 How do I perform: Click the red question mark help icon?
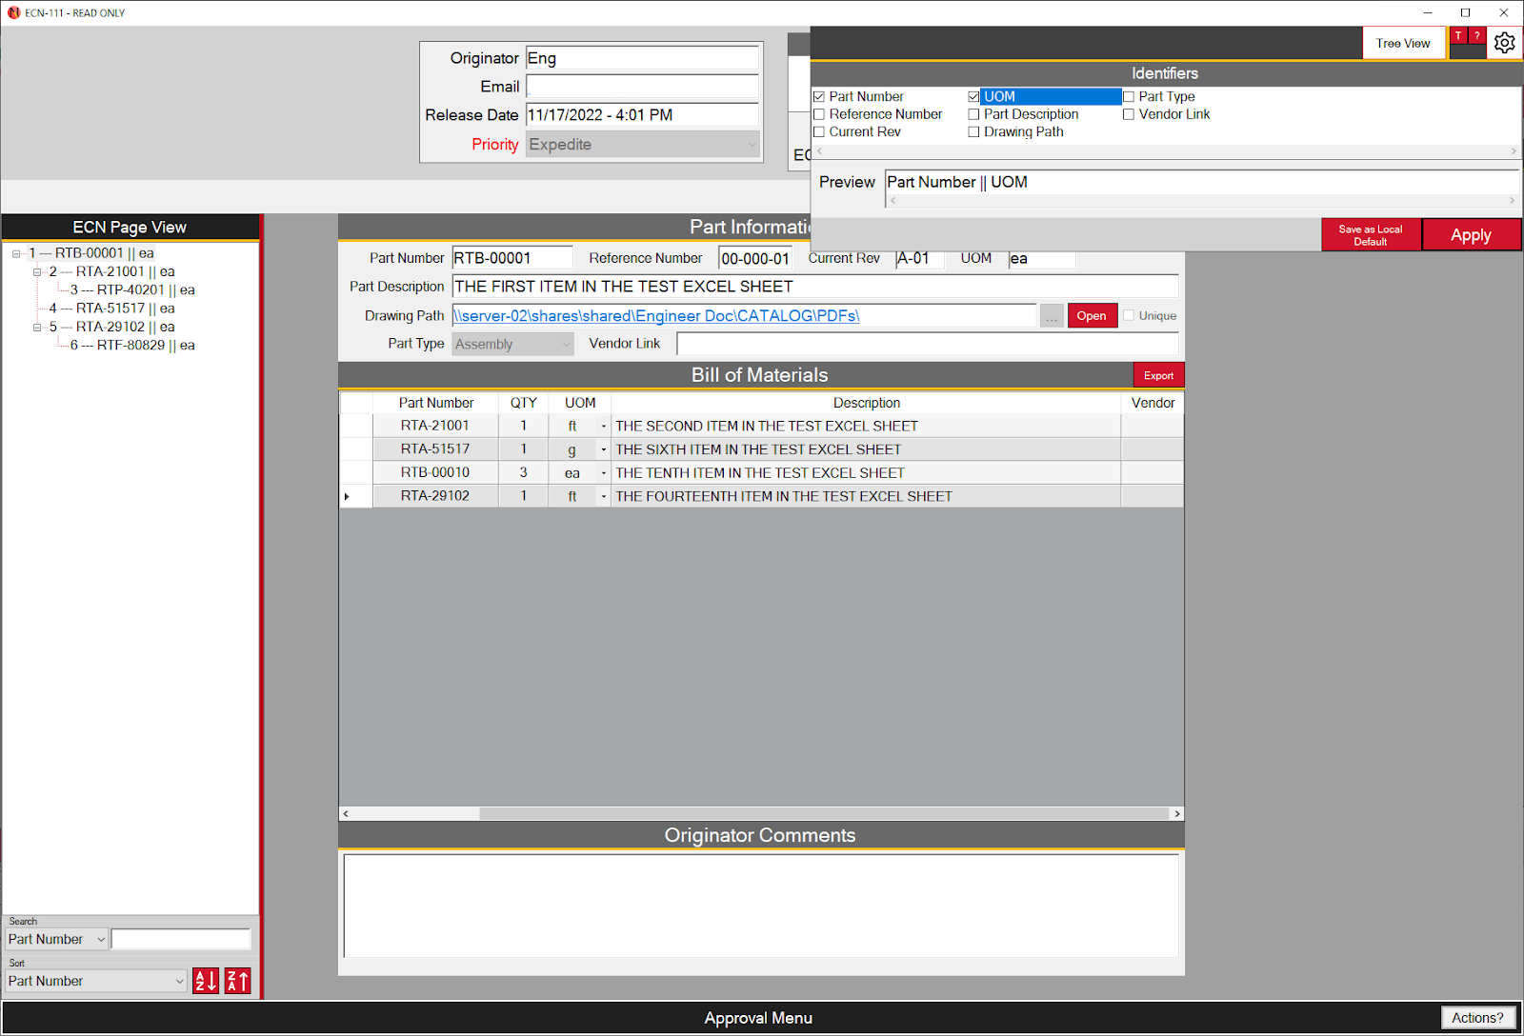point(1476,36)
